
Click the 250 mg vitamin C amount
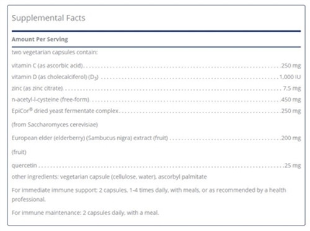(291, 65)
